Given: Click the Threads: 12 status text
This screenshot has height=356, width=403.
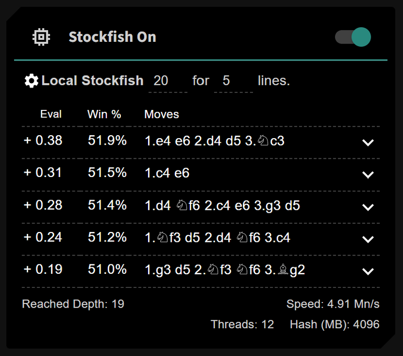Looking at the screenshot, I should tap(242, 324).
